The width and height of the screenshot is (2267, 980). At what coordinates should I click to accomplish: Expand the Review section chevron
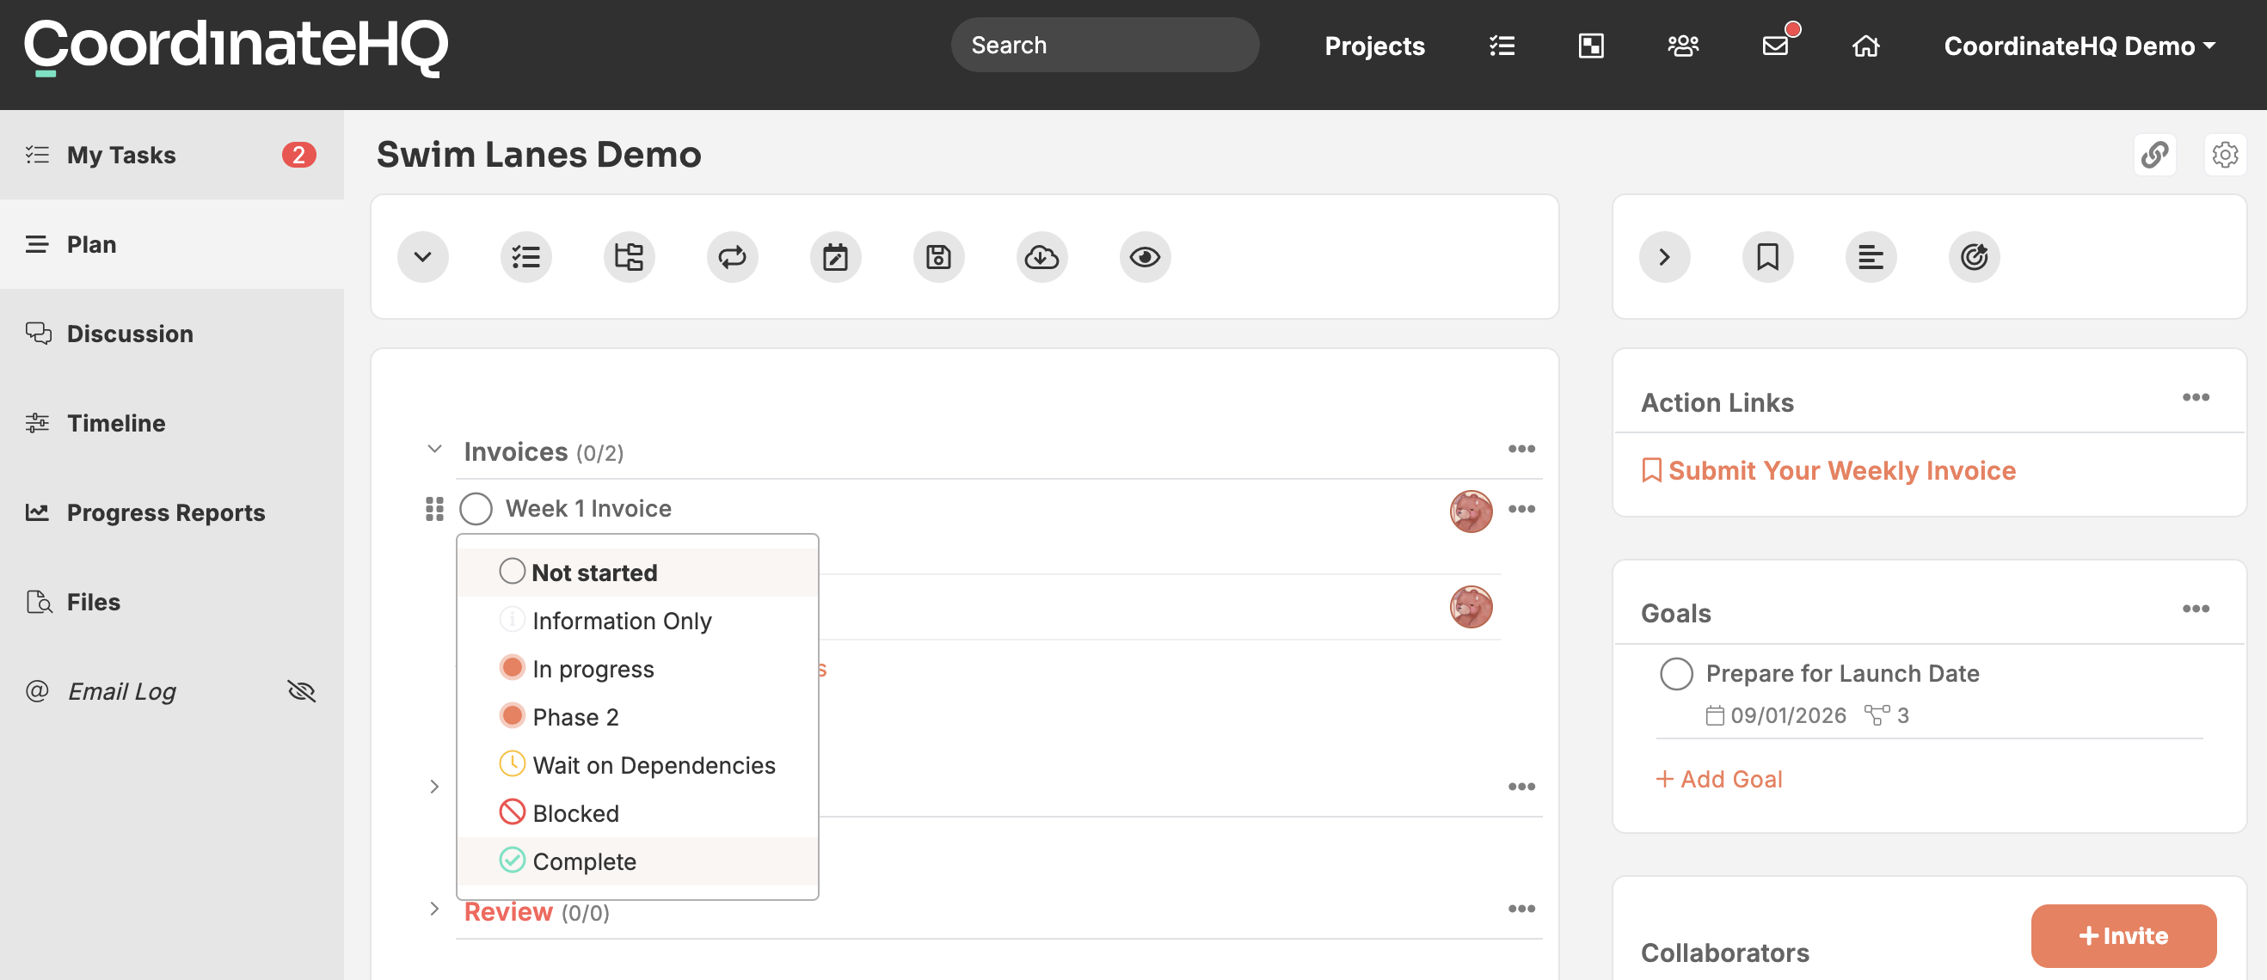click(x=433, y=909)
